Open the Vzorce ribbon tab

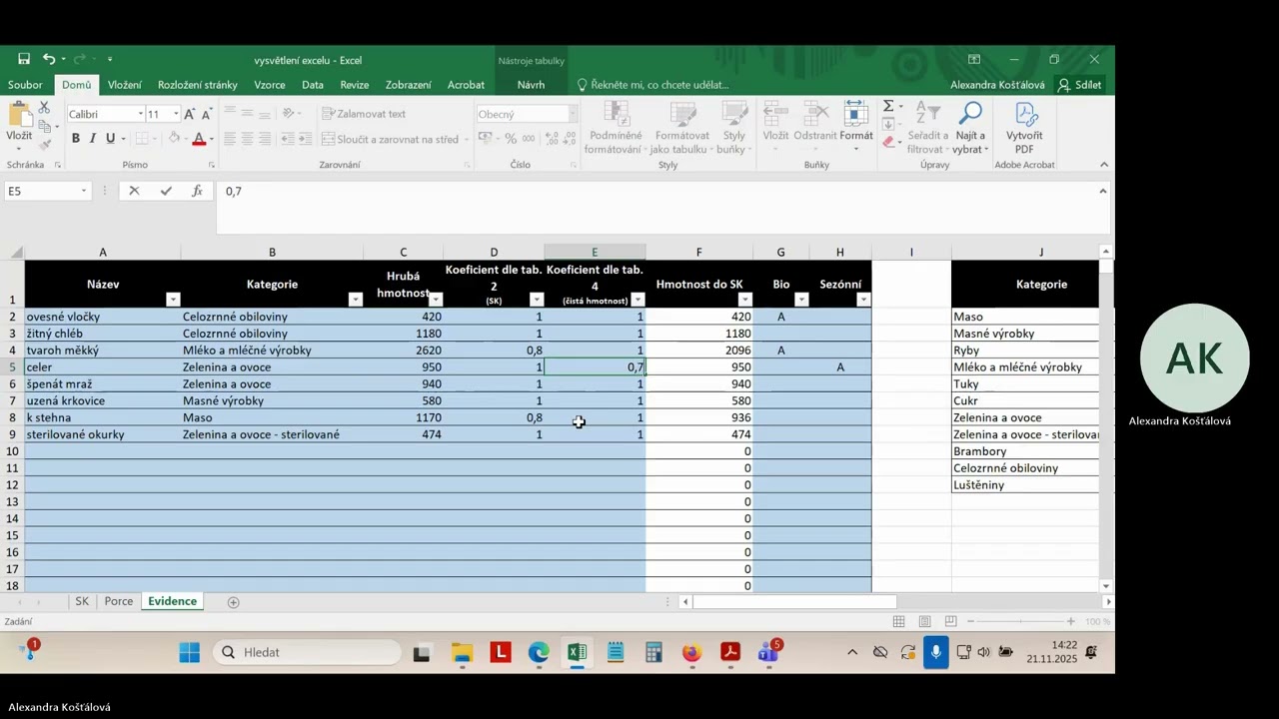pos(270,85)
